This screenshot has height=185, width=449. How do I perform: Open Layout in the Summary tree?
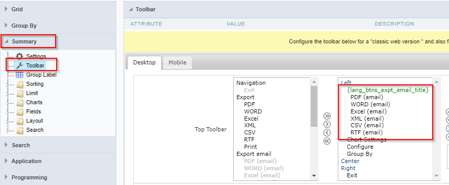point(35,121)
